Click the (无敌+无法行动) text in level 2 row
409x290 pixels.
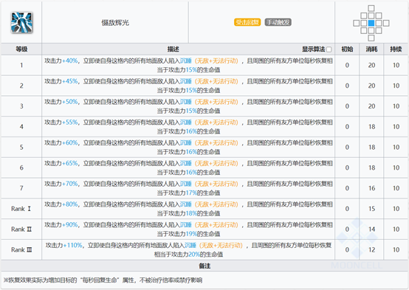216,81
